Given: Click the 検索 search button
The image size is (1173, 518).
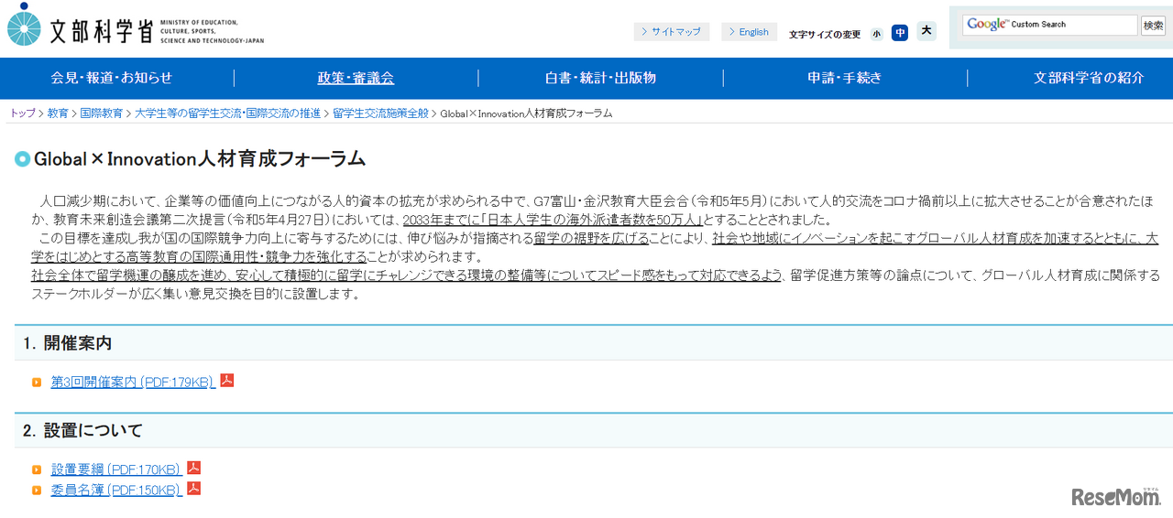Looking at the screenshot, I should click(x=1153, y=26).
